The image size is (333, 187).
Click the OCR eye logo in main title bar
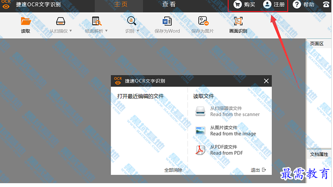[6, 4]
